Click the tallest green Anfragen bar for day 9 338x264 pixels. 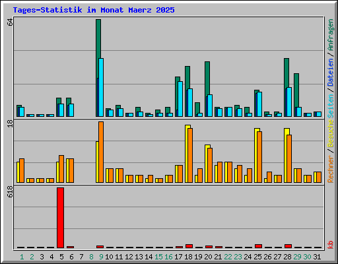[98, 39]
